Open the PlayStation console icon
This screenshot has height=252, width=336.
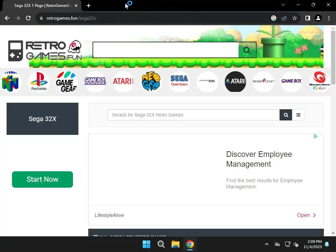tap(39, 82)
